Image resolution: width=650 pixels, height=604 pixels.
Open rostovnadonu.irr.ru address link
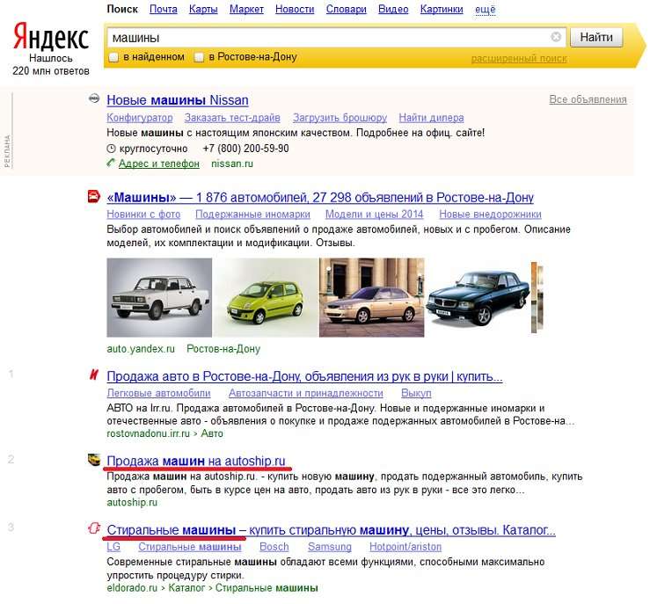pos(148,433)
